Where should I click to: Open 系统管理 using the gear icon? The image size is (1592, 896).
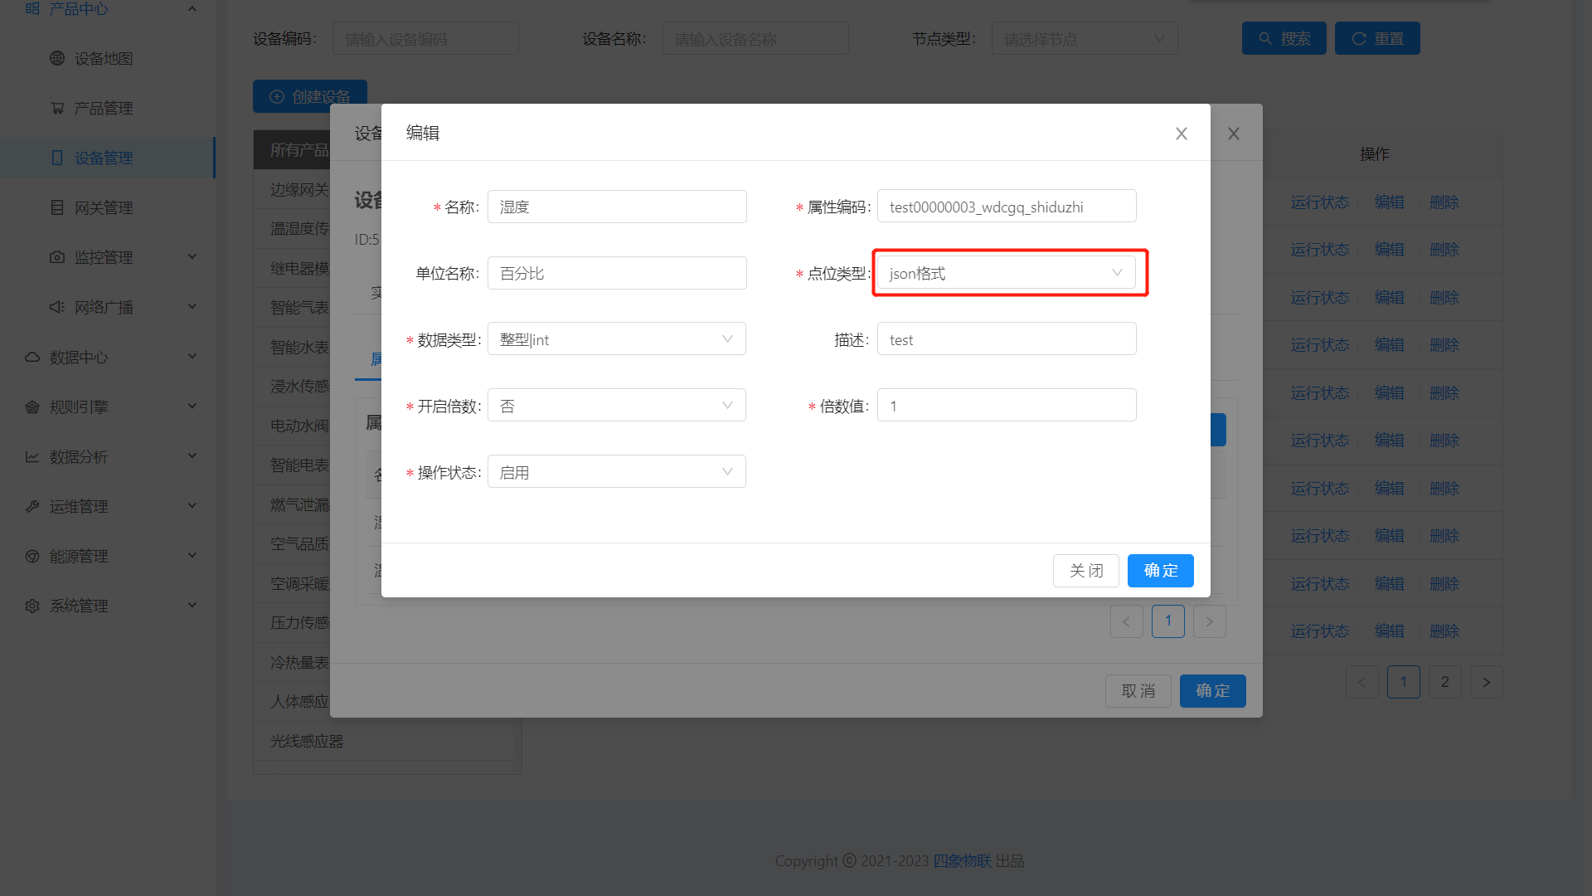click(32, 606)
